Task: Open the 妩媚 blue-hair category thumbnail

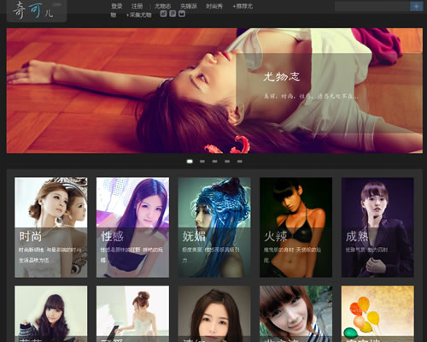Action: point(214,227)
